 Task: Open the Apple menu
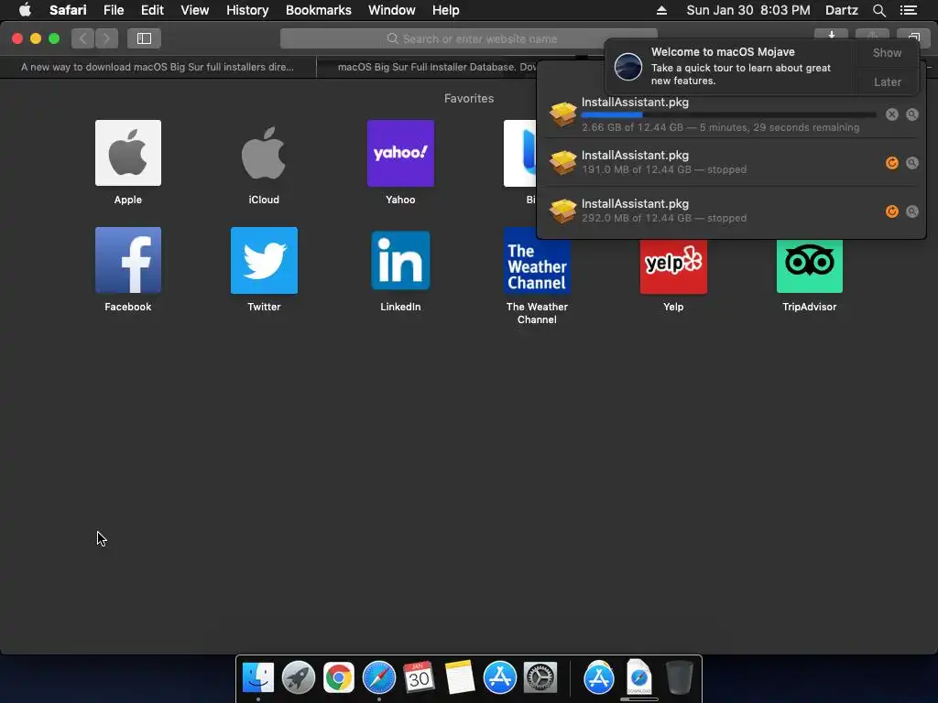(x=25, y=10)
